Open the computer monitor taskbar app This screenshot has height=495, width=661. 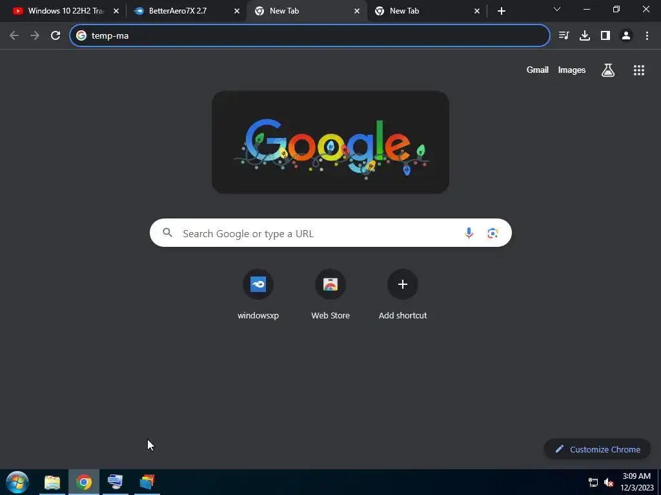(115, 482)
